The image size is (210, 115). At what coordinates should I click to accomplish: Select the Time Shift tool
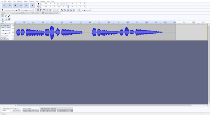pyautogui.click(x=6, y=19)
